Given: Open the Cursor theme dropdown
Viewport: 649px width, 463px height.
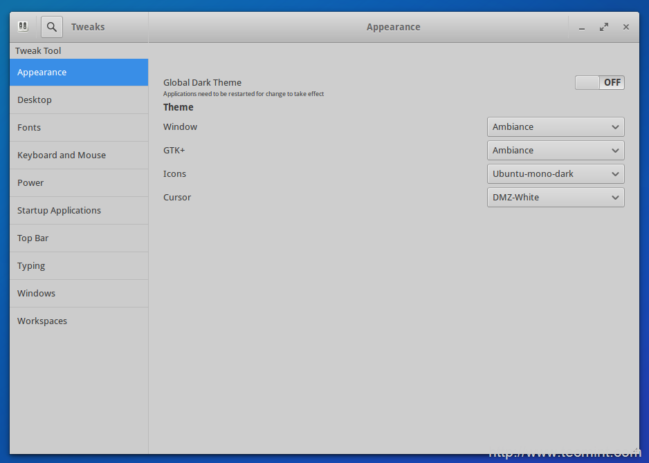Looking at the screenshot, I should coord(556,198).
